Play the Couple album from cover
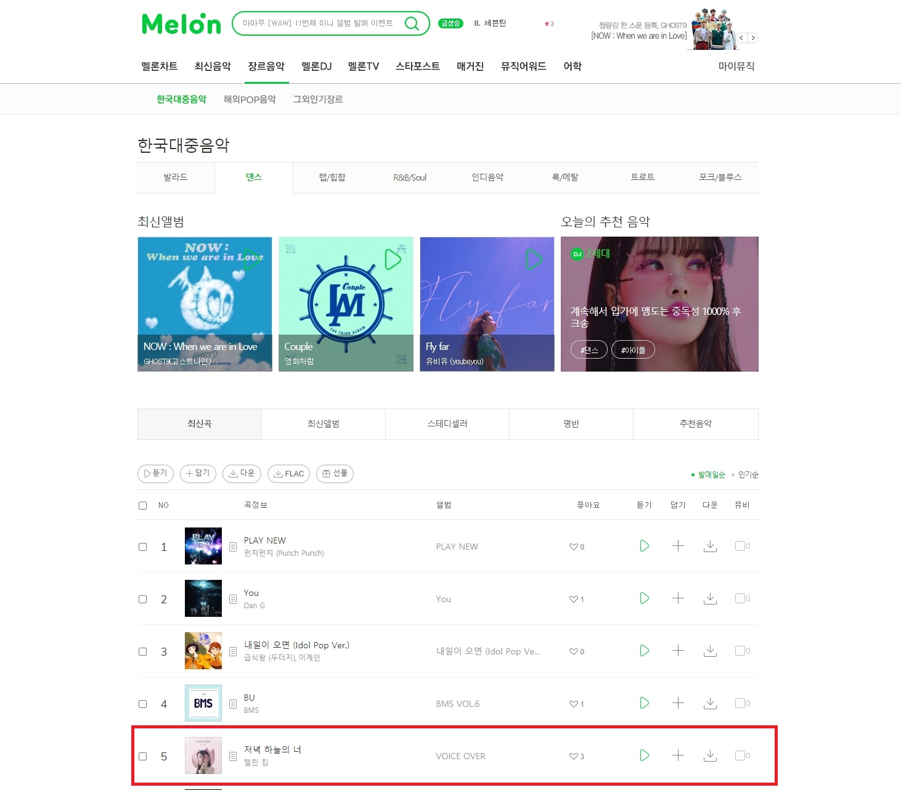The width and height of the screenshot is (901, 790). click(393, 259)
